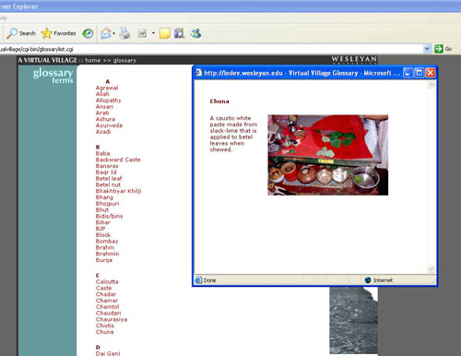The height and width of the screenshot is (356, 461).
Task: Click the Print icon
Action: click(x=124, y=33)
